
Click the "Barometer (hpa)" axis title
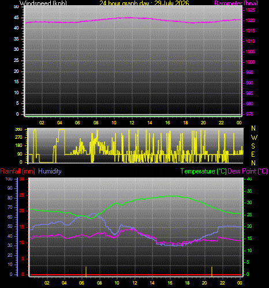(x=236, y=3)
